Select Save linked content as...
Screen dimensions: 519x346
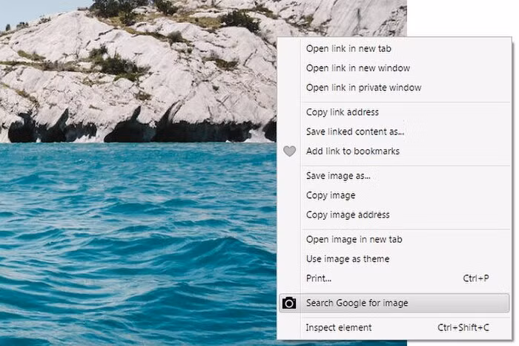click(355, 132)
